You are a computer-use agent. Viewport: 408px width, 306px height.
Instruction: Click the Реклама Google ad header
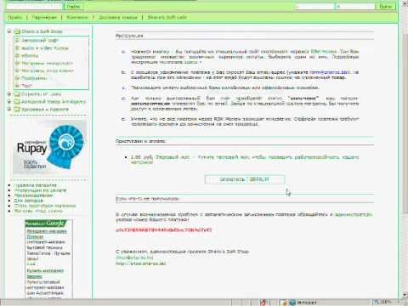(45, 224)
